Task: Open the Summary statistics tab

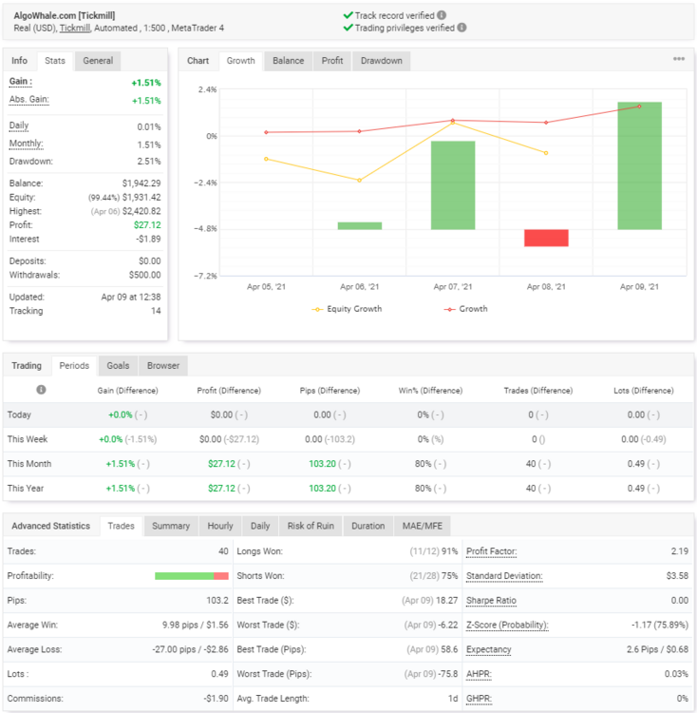Action: click(171, 526)
